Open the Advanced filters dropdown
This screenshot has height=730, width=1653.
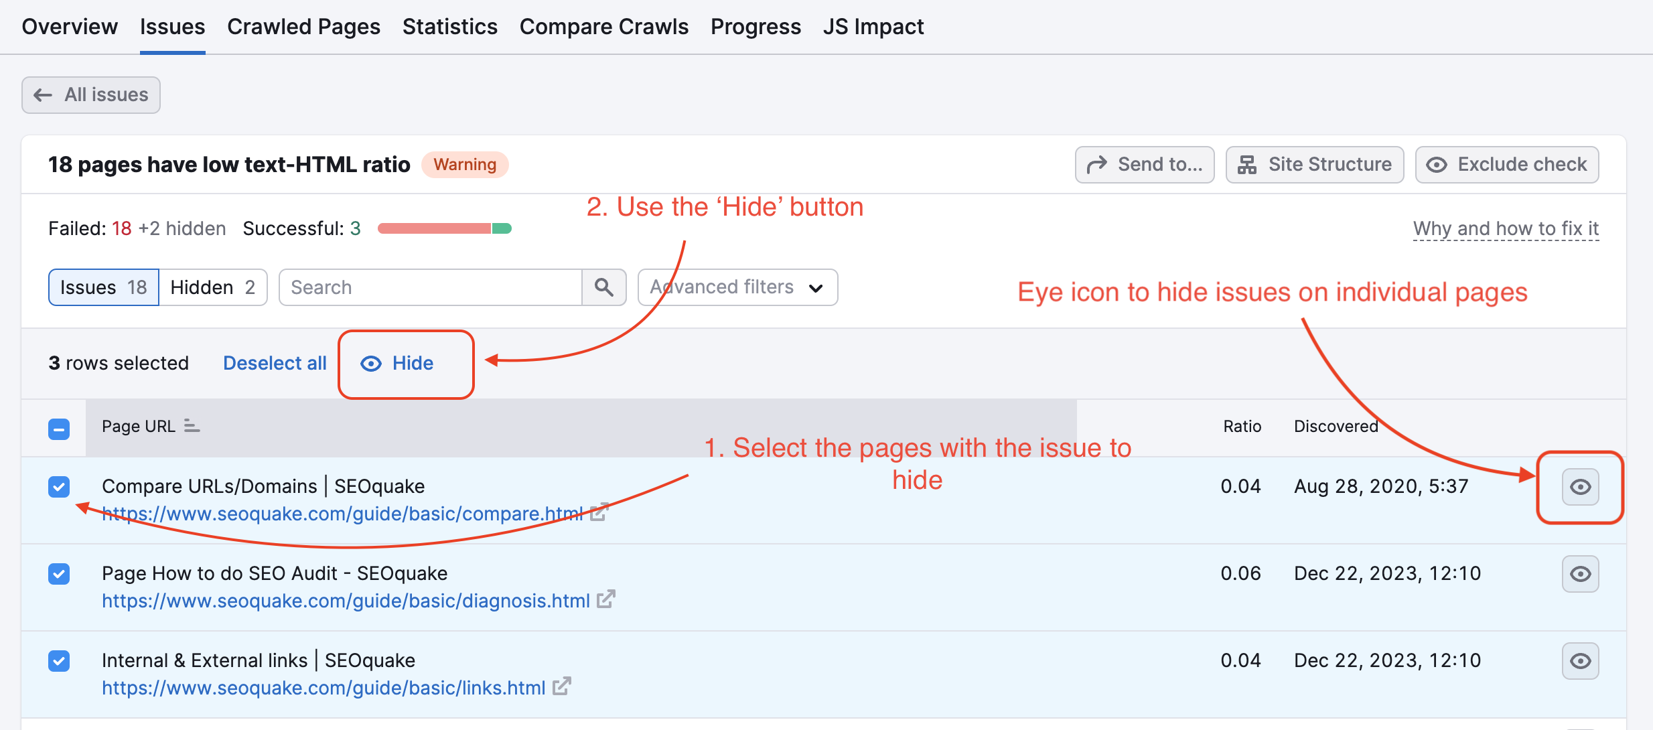pyautogui.click(x=737, y=287)
